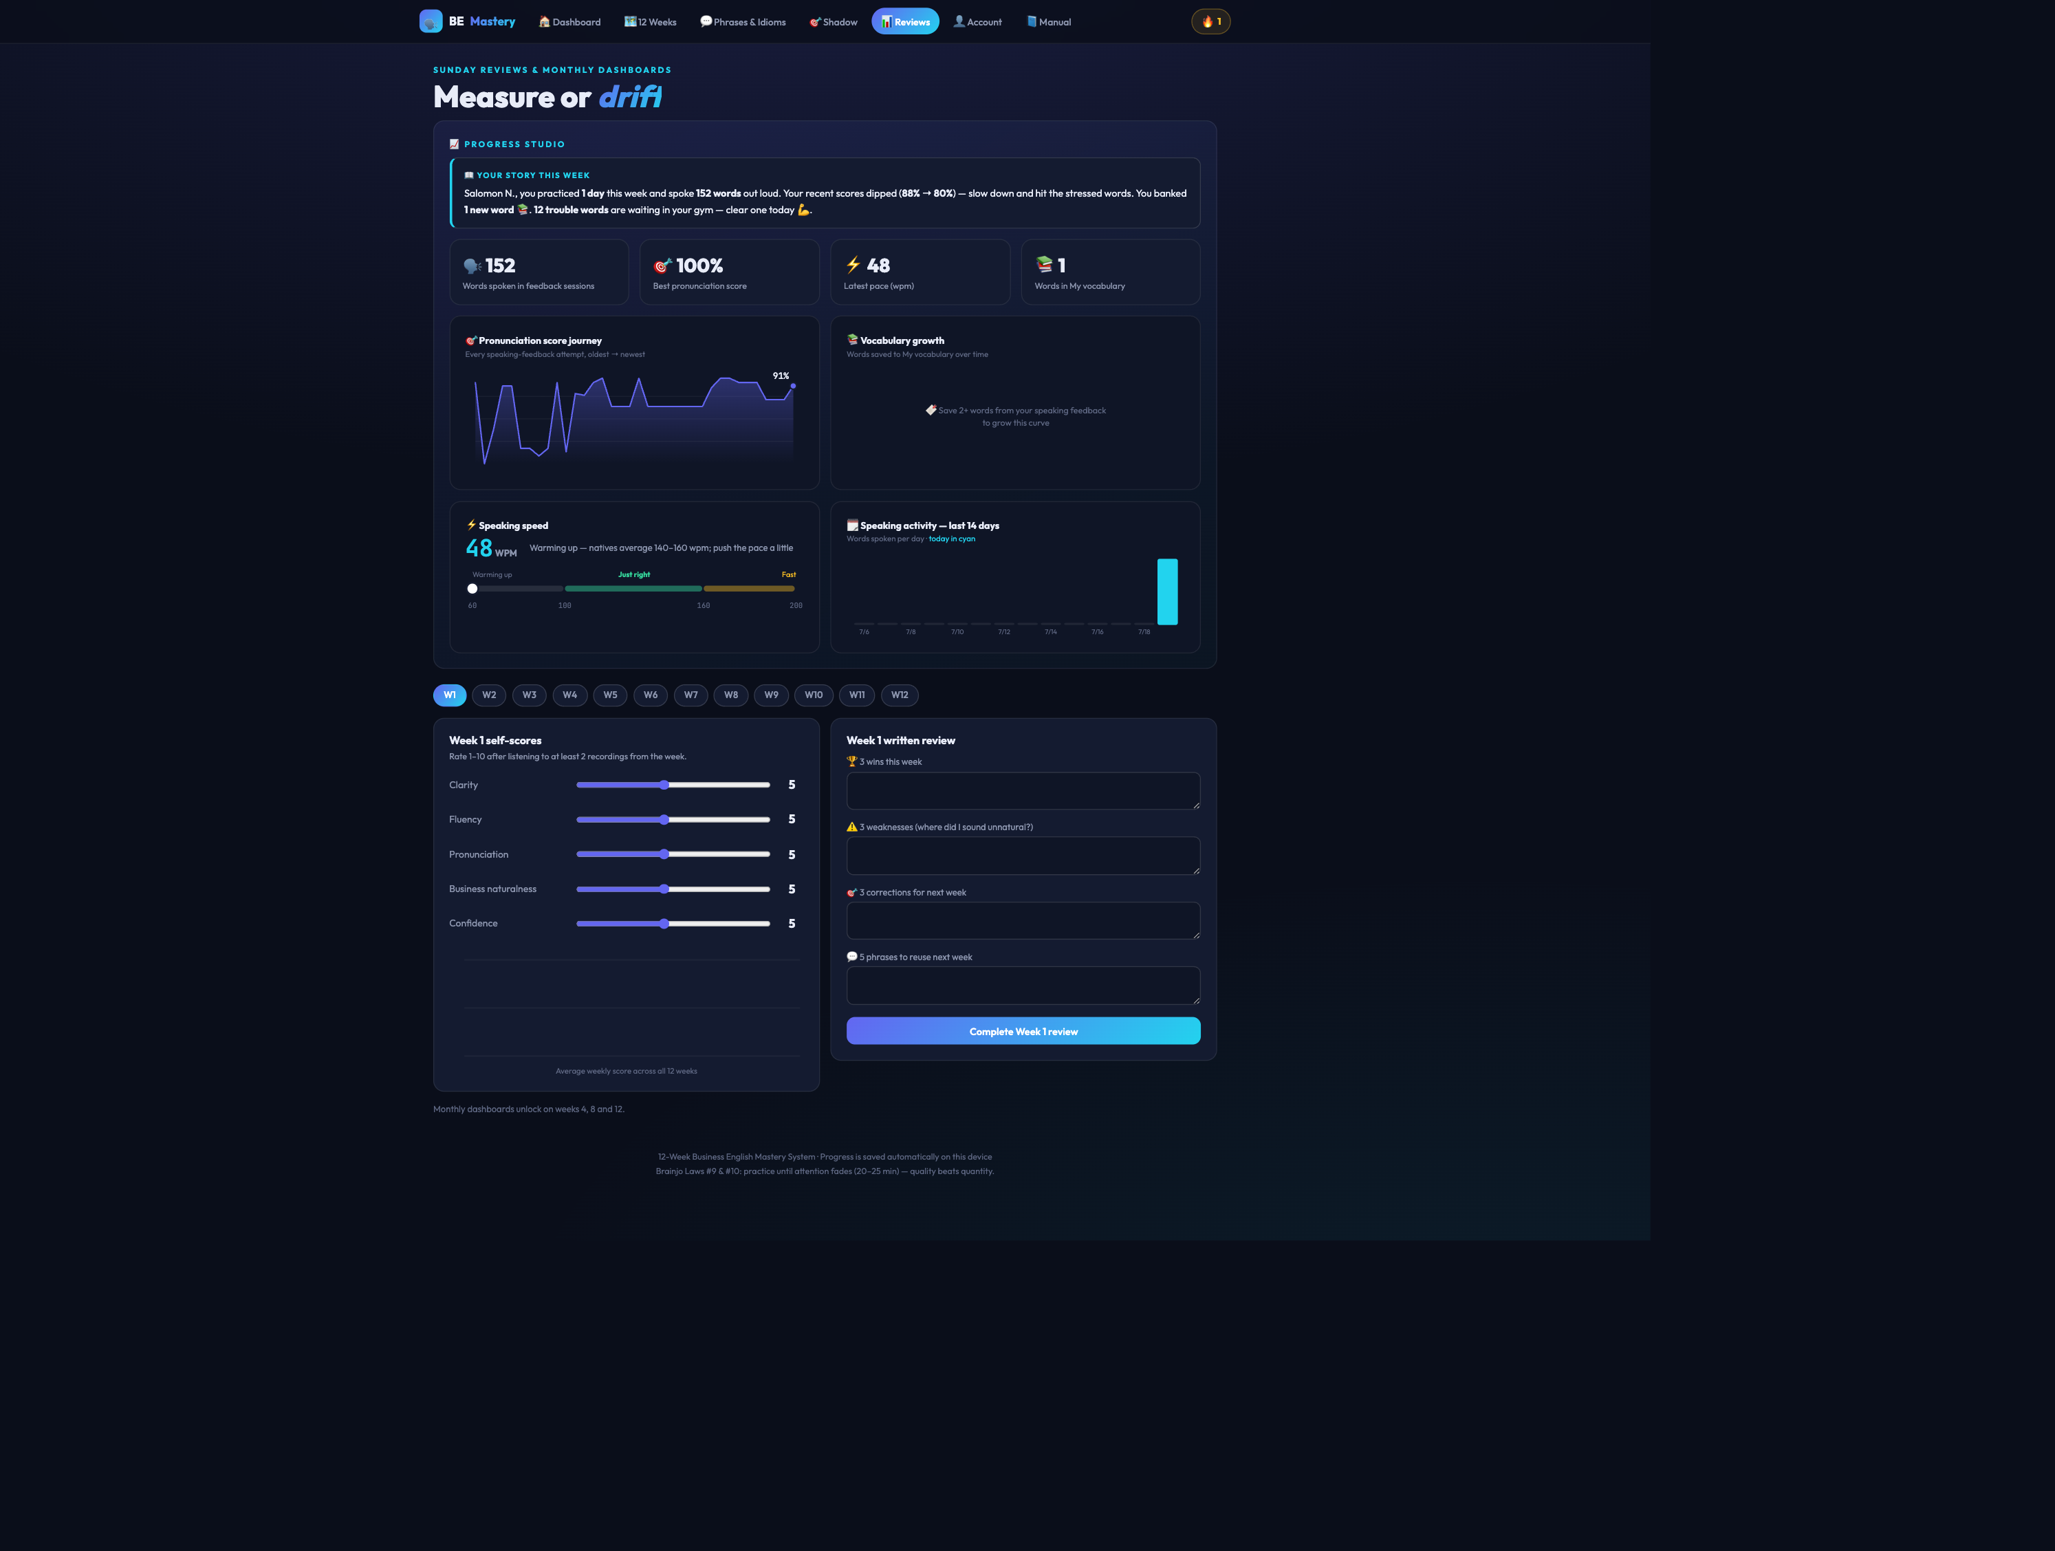Click the calendar icon beside 12 Weeks
This screenshot has width=2055, height=1551.
pos(630,21)
